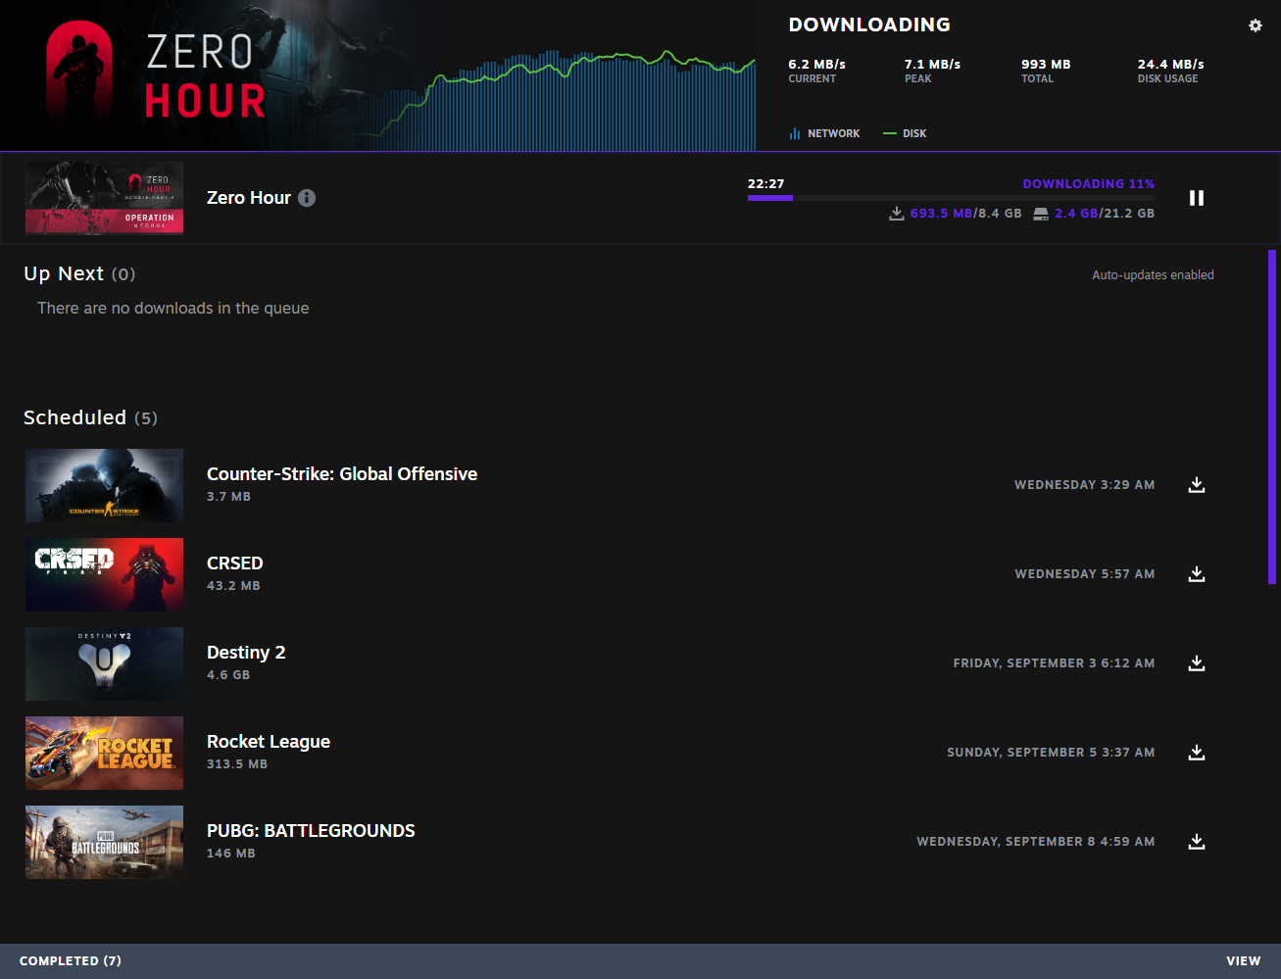The height and width of the screenshot is (979, 1281).
Task: Download Counter-Strike: Global Offensive update now
Action: click(x=1197, y=485)
